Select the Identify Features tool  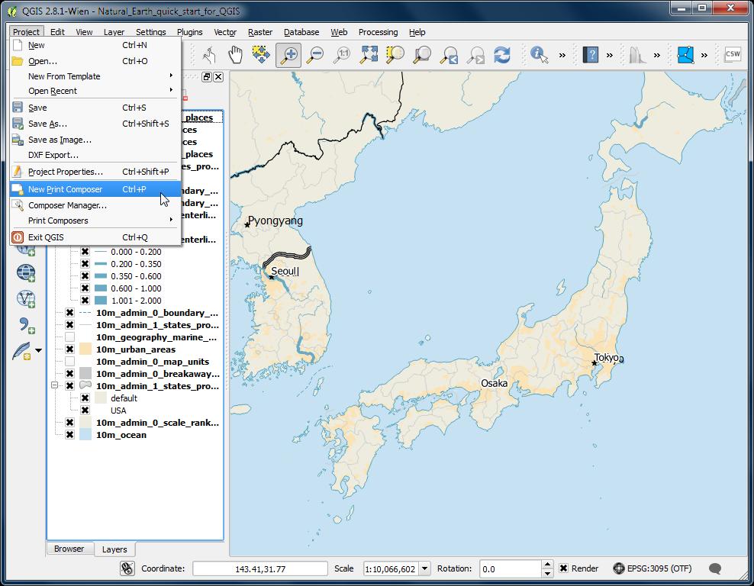539,55
